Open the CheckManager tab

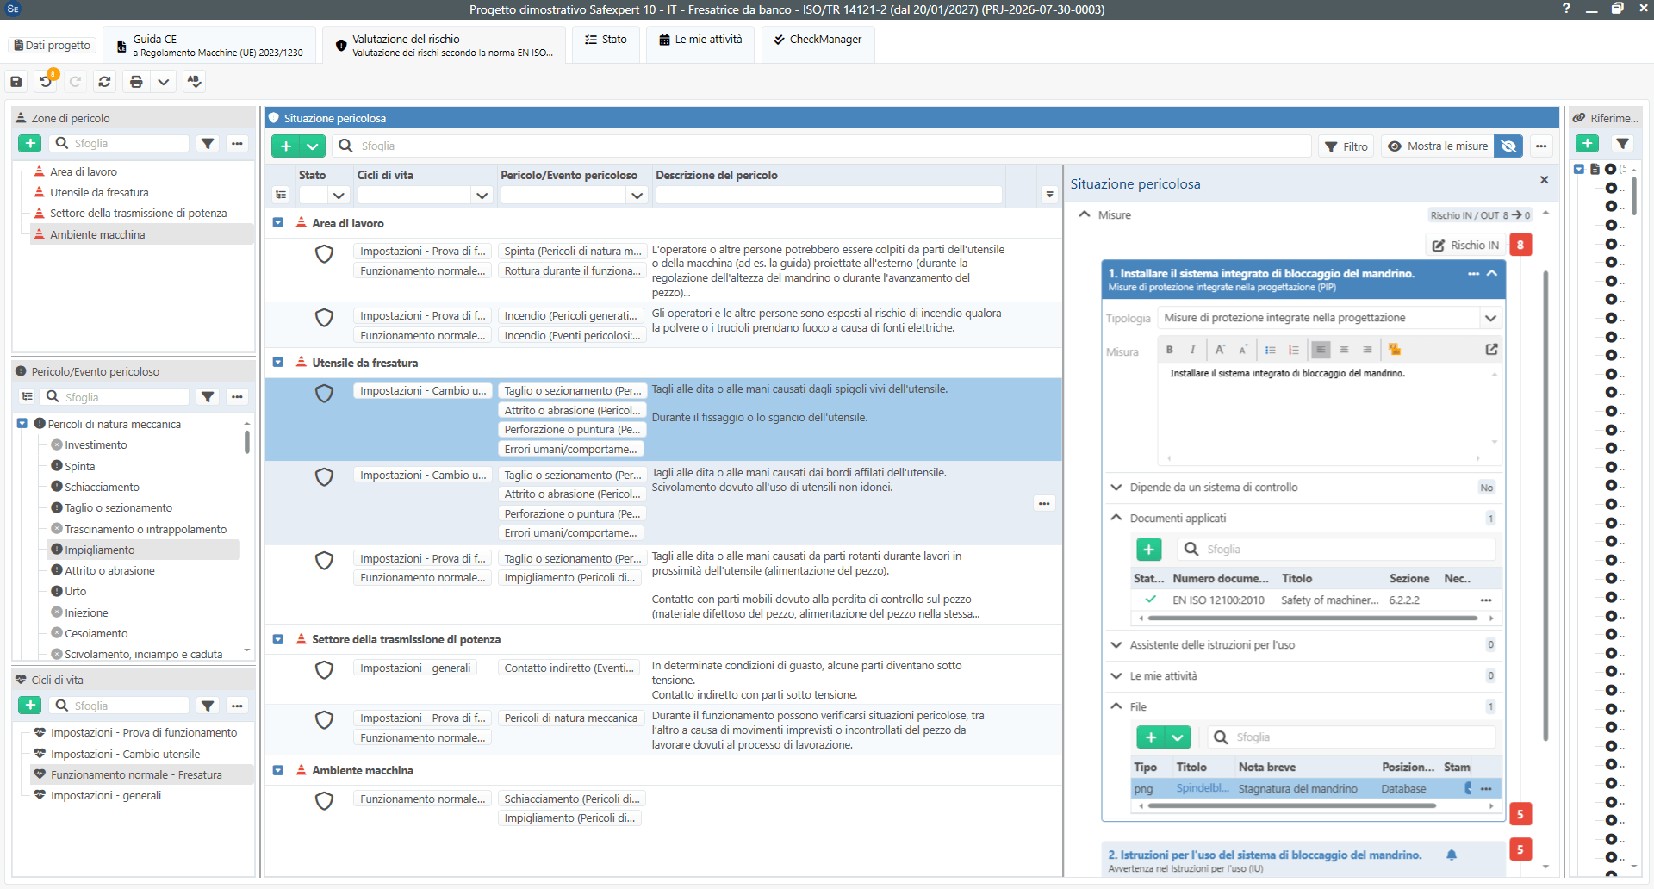point(818,40)
